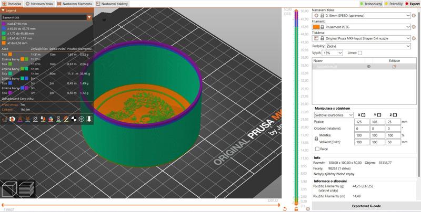421x212 pixels.
Task: Toggle deretractions visibility icon
Action: 28,119
